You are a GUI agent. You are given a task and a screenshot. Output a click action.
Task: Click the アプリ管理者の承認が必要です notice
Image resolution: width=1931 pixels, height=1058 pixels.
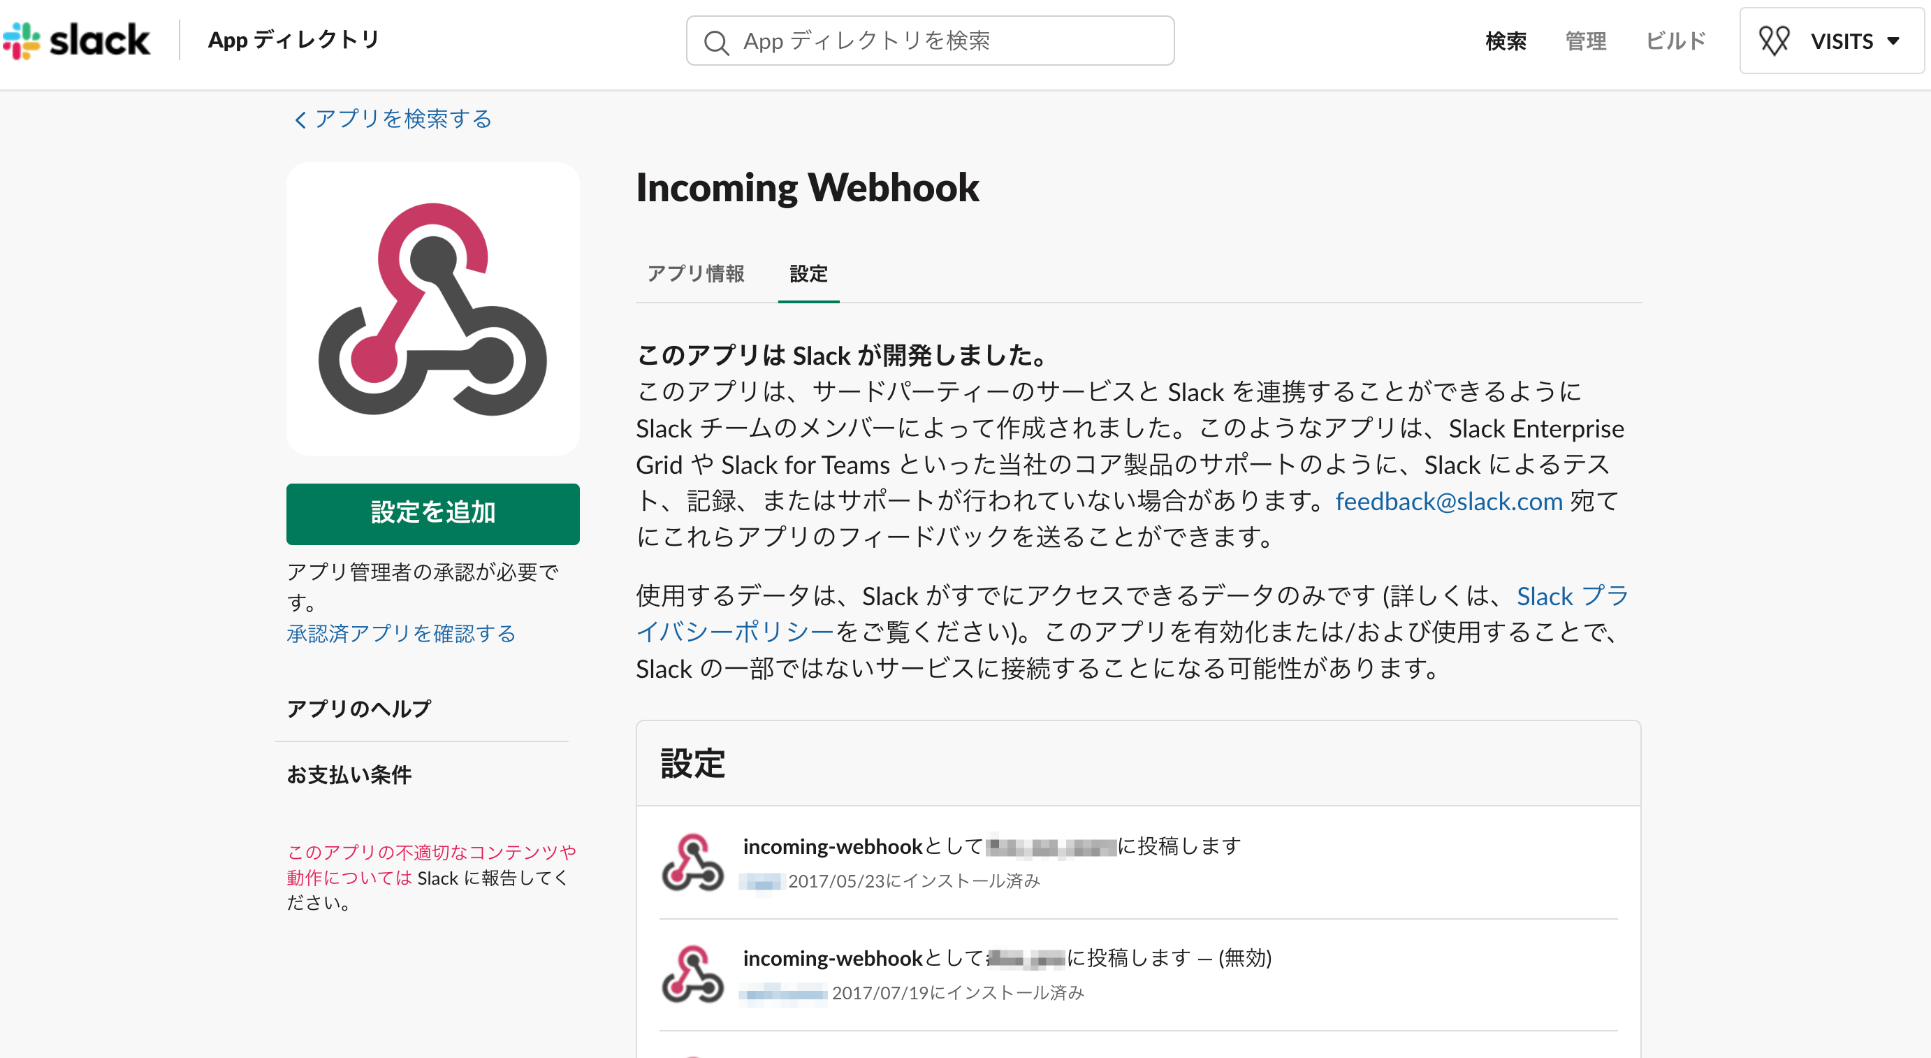tap(423, 586)
